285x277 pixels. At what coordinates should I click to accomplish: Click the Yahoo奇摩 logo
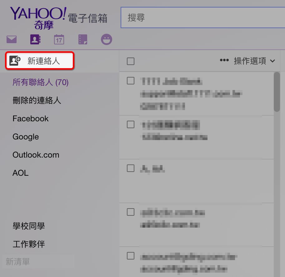click(x=38, y=18)
